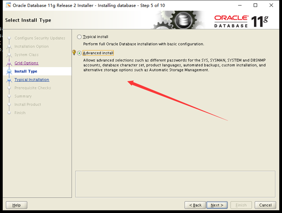Image resolution: width=282 pixels, height=213 pixels.
Task: Click inside the empty message box at bottom
Action: coord(176,184)
